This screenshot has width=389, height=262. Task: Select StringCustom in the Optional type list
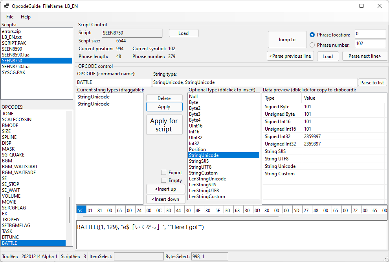[224, 173]
